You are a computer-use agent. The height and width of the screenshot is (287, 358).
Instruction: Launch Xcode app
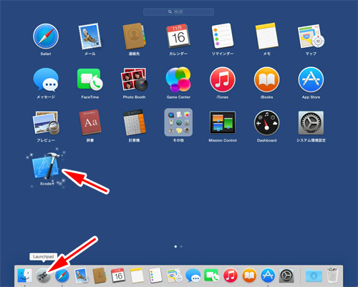coord(46,166)
